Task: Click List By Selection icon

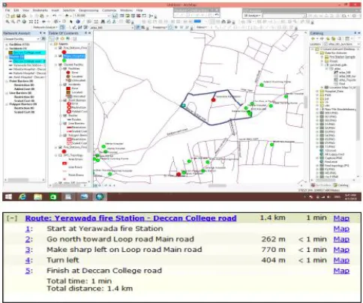Action: click(x=67, y=38)
